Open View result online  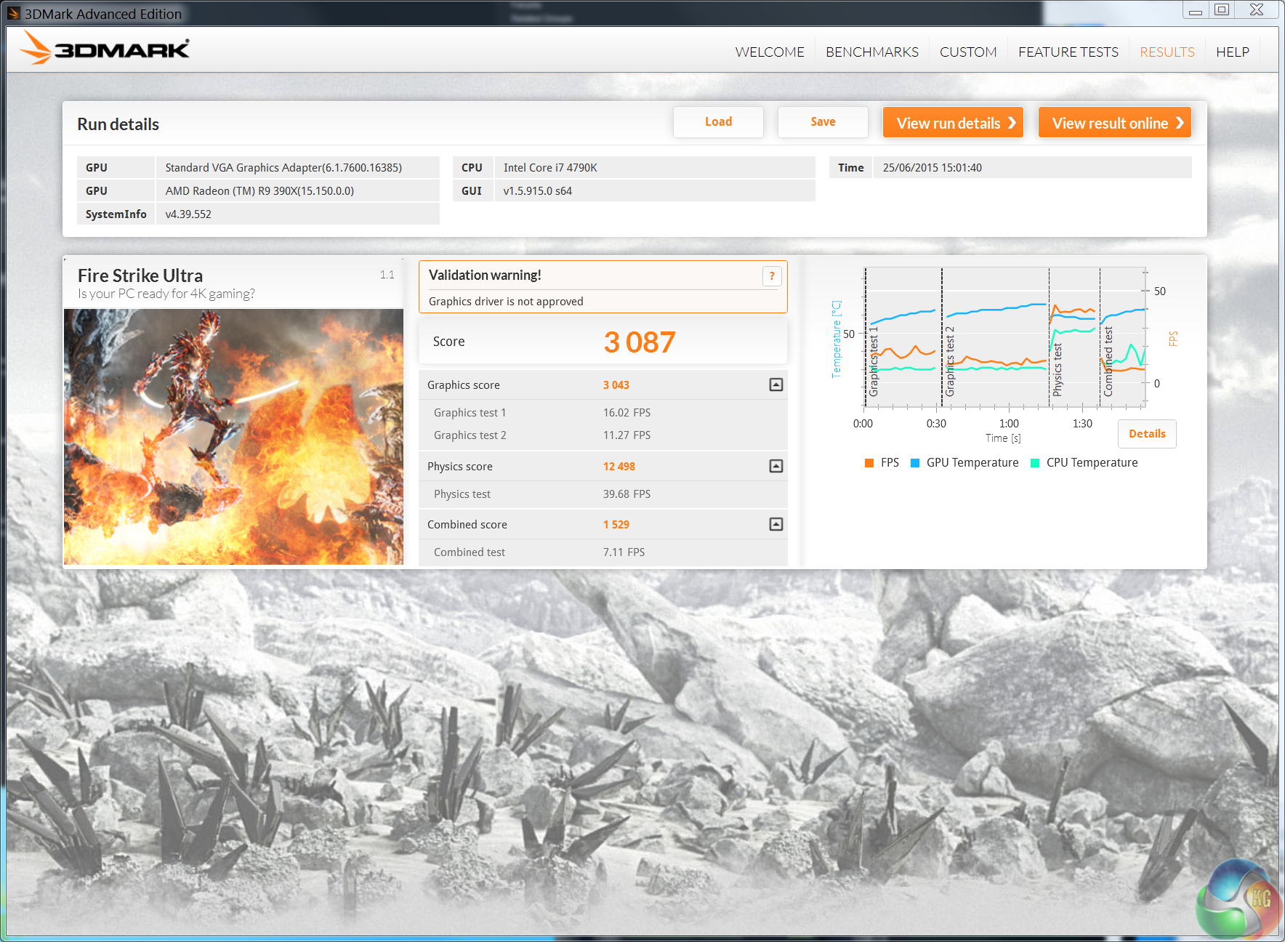coord(1114,123)
